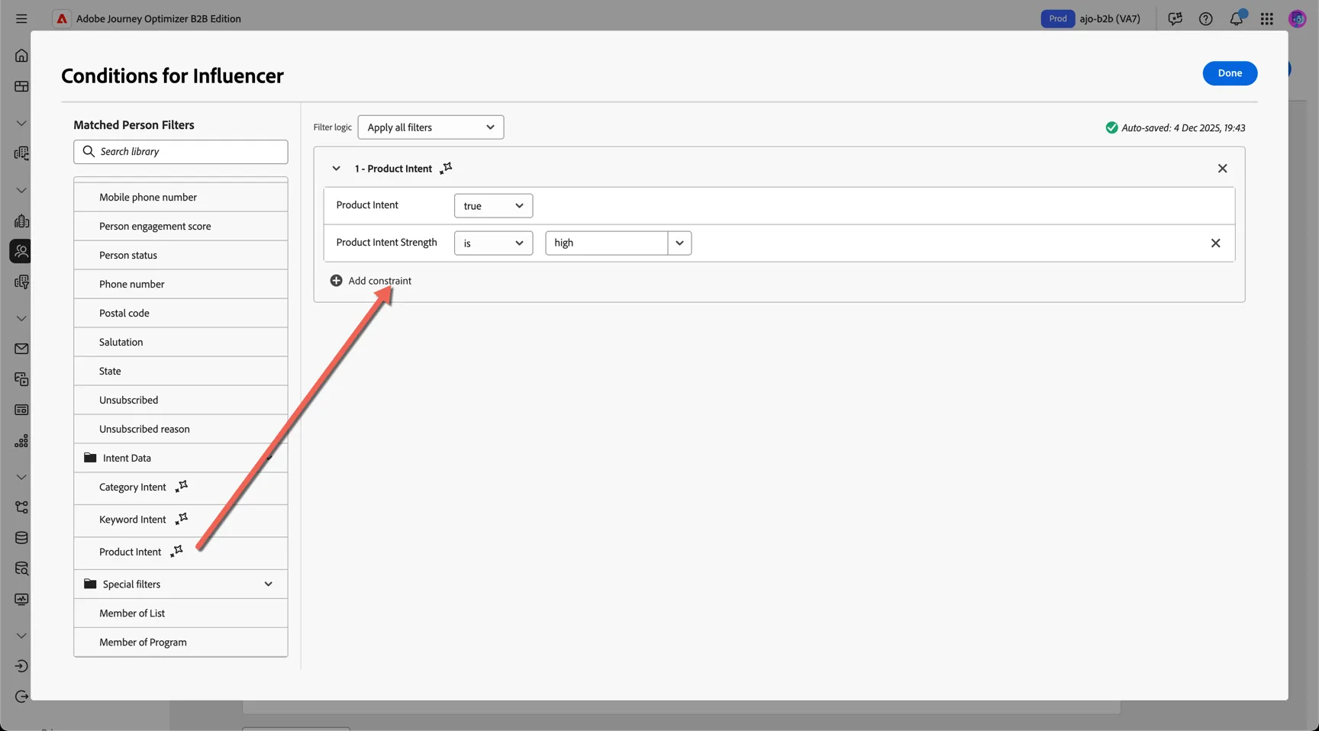
Task: Open the notifications bell
Action: click(1237, 18)
